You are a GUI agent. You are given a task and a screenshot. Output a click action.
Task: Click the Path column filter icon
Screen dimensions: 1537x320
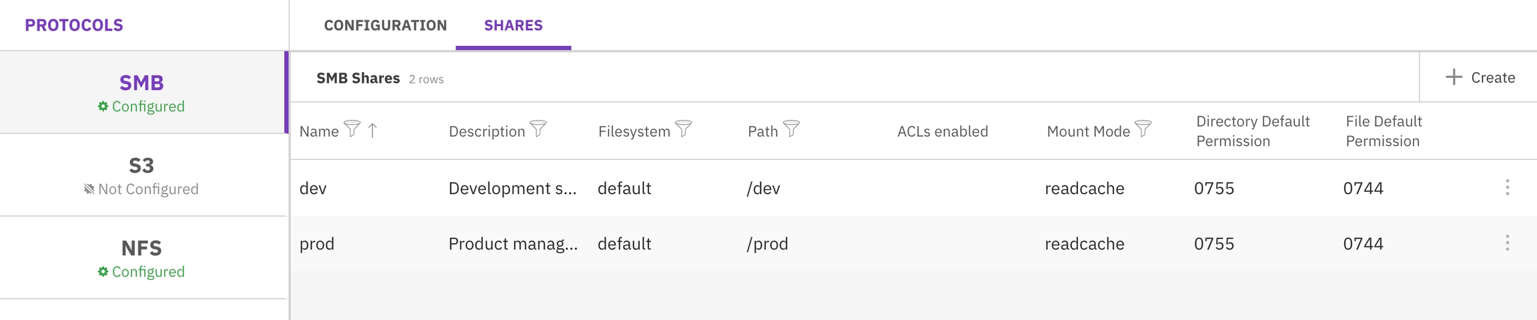point(791,128)
